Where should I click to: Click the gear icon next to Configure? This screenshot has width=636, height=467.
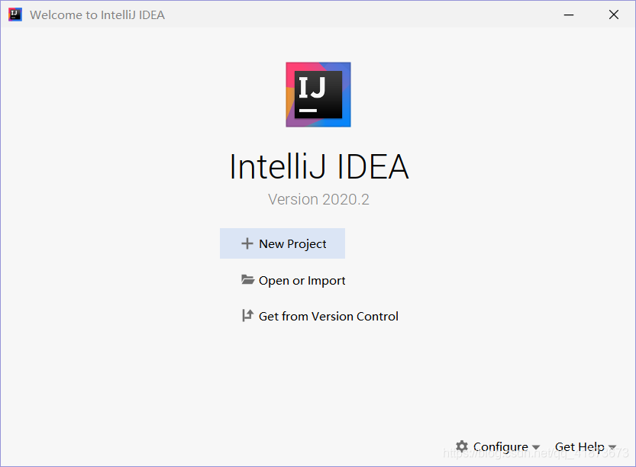coord(462,446)
